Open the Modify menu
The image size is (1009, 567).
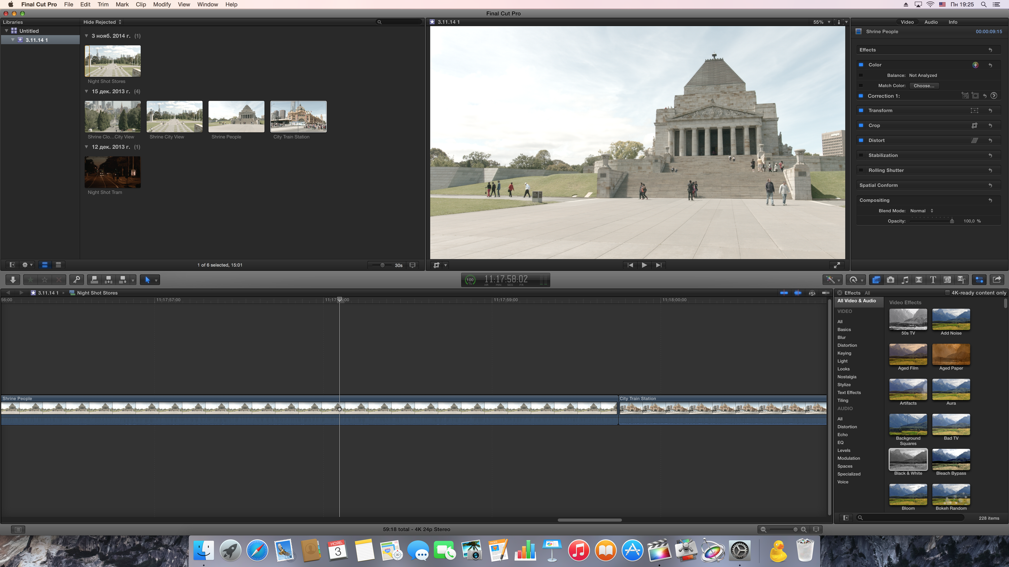(x=161, y=4)
